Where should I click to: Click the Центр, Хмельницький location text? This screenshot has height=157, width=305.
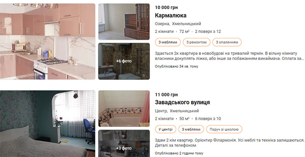pyautogui.click(x=177, y=111)
